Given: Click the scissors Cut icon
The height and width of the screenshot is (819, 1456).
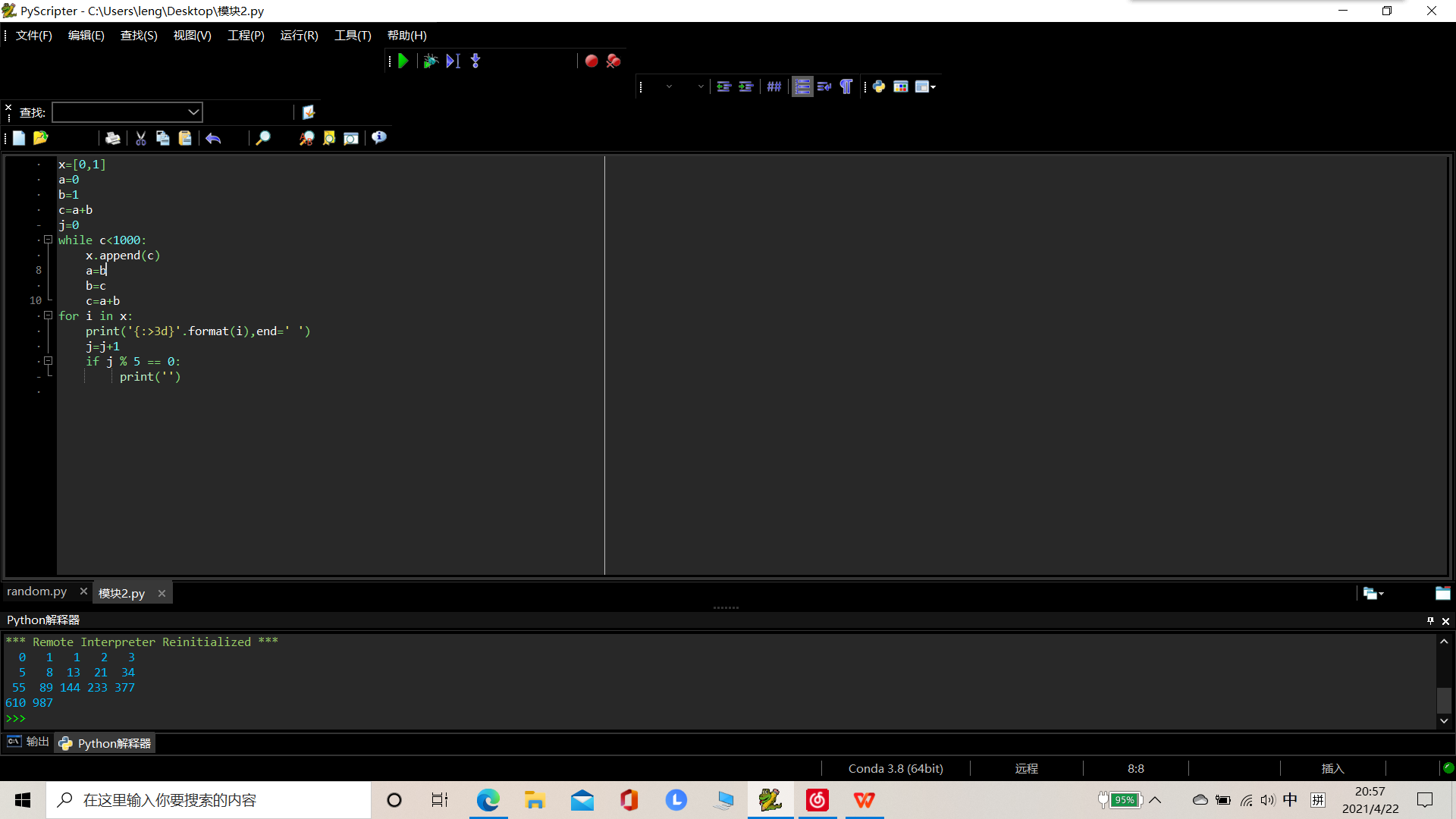Looking at the screenshot, I should point(140,138).
